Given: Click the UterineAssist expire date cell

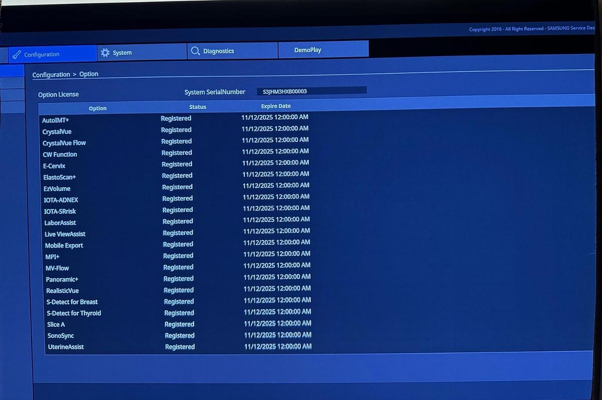Looking at the screenshot, I should pyautogui.click(x=278, y=346).
